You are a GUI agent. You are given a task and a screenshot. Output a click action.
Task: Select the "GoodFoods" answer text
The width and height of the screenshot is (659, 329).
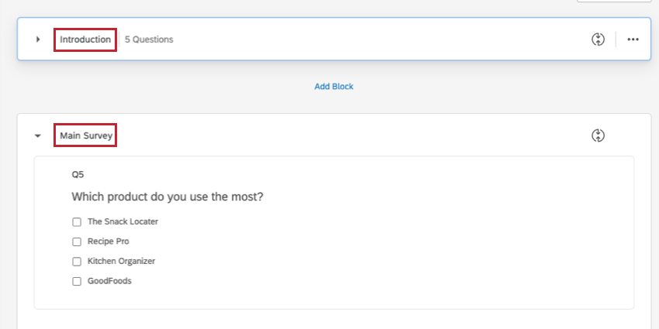point(109,281)
